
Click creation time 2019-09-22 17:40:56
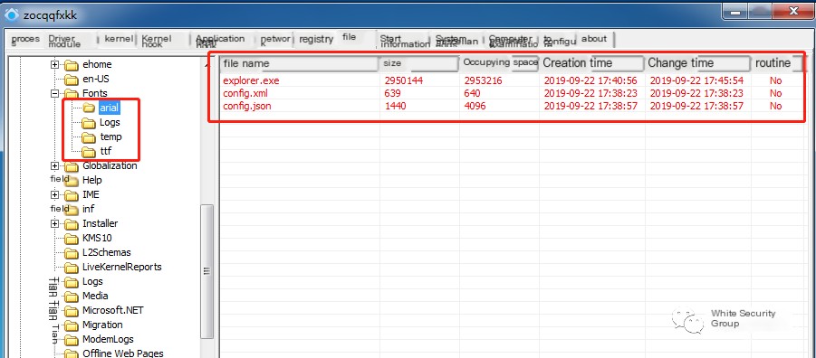click(590, 80)
